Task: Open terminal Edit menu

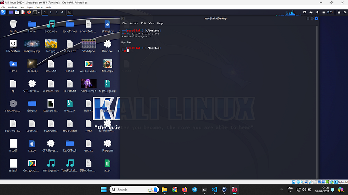Action: click(144, 23)
